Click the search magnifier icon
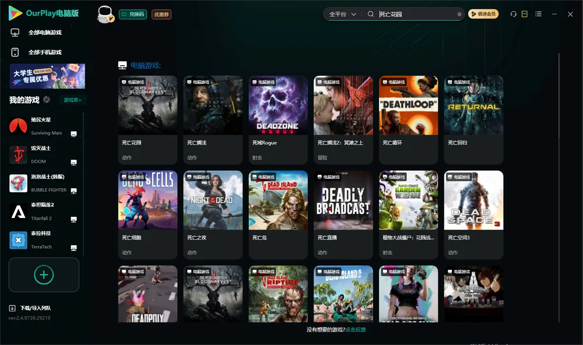583x345 pixels. (x=371, y=14)
